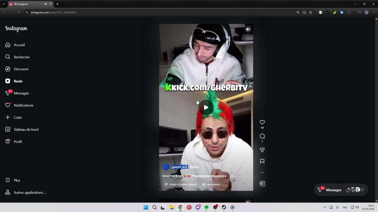The image size is (378, 212).
Task: Expand the Plus menu
Action: [13, 180]
